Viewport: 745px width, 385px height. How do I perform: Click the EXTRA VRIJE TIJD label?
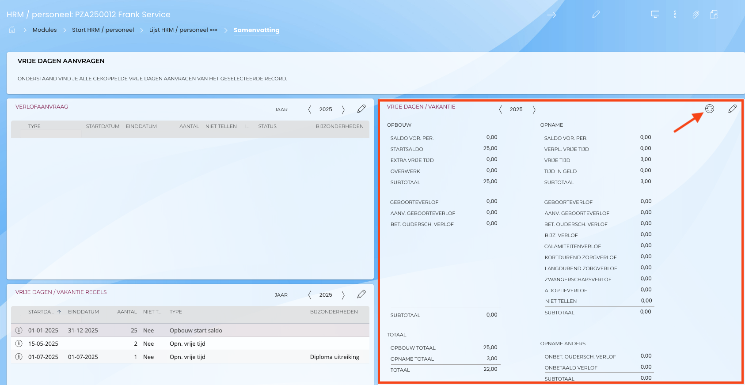412,160
